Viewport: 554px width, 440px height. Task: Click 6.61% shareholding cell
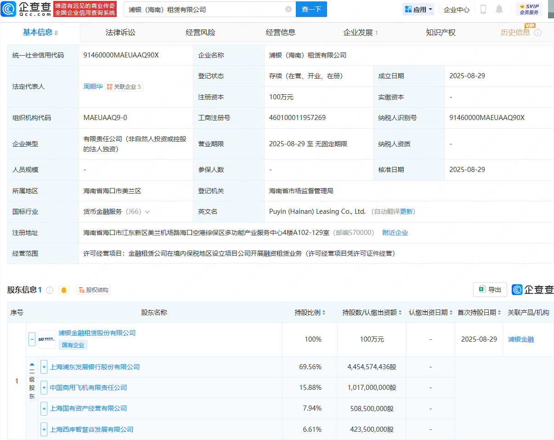pyautogui.click(x=310, y=429)
